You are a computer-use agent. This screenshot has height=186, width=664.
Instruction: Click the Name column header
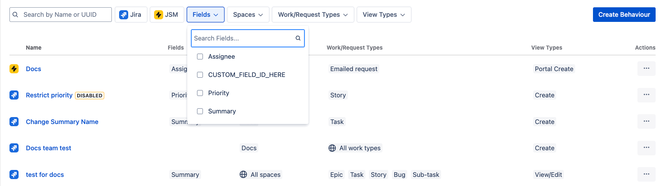point(34,48)
